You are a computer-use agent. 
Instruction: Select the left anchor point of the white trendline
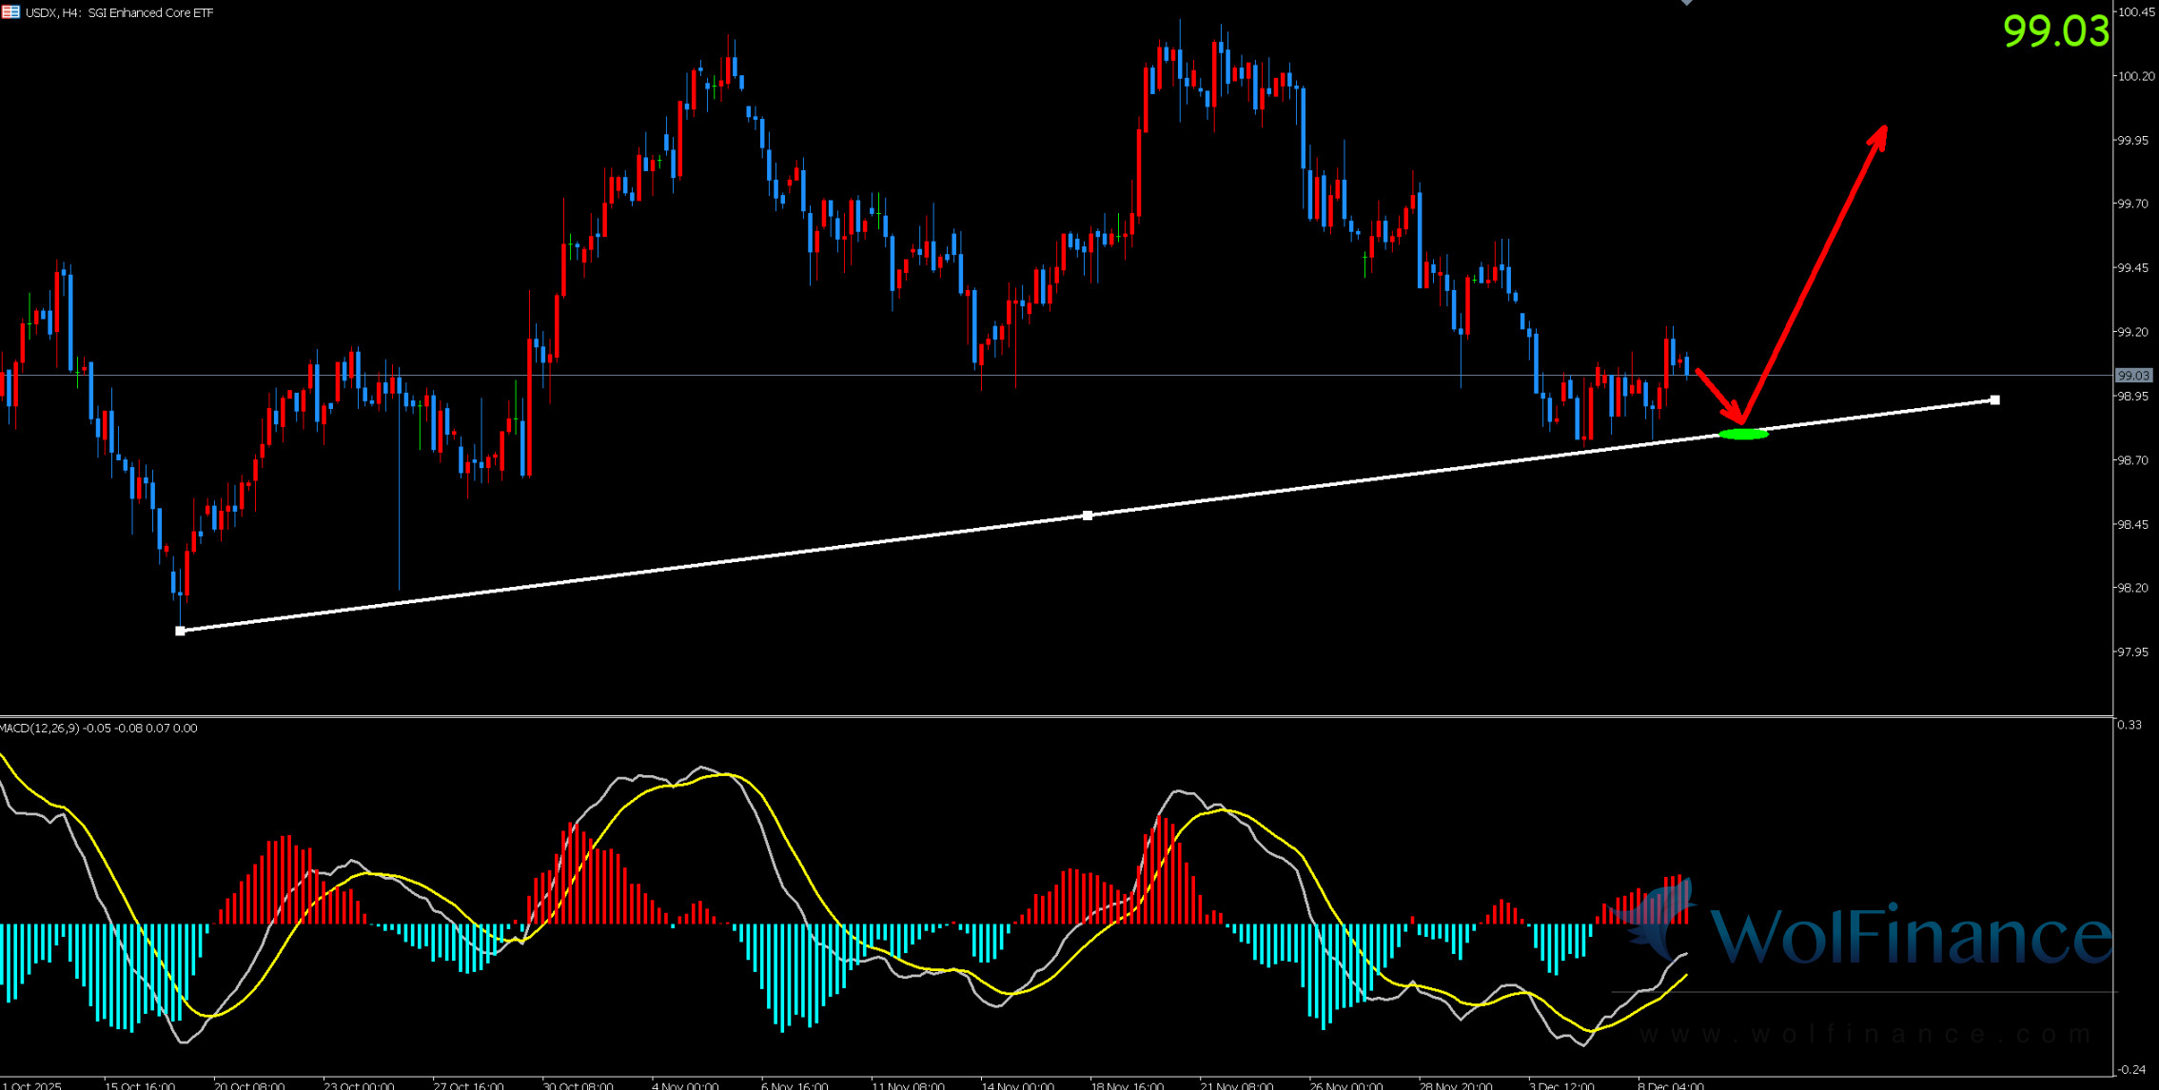[x=181, y=631]
